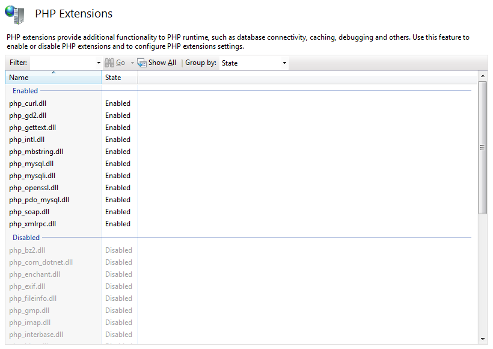Click the PHP Extensions globe icon
The width and height of the screenshot is (493, 349).
pos(14,13)
